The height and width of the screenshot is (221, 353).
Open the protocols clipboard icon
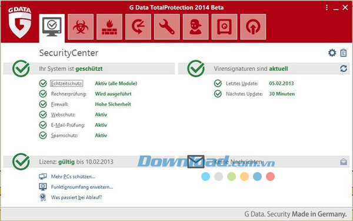(344, 53)
